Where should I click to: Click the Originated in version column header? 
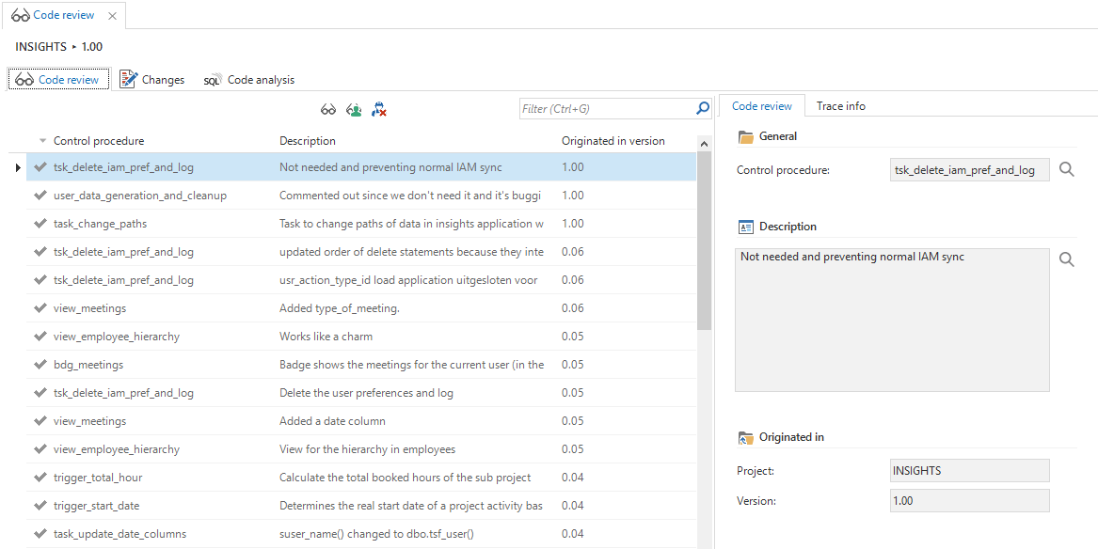tap(613, 141)
